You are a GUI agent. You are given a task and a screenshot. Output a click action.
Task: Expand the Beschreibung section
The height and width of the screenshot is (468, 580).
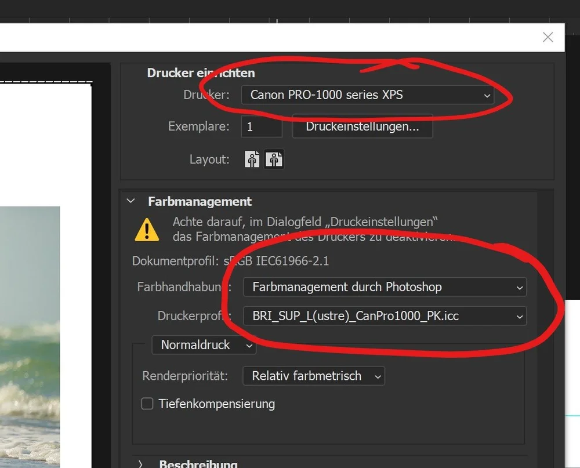pyautogui.click(x=140, y=464)
